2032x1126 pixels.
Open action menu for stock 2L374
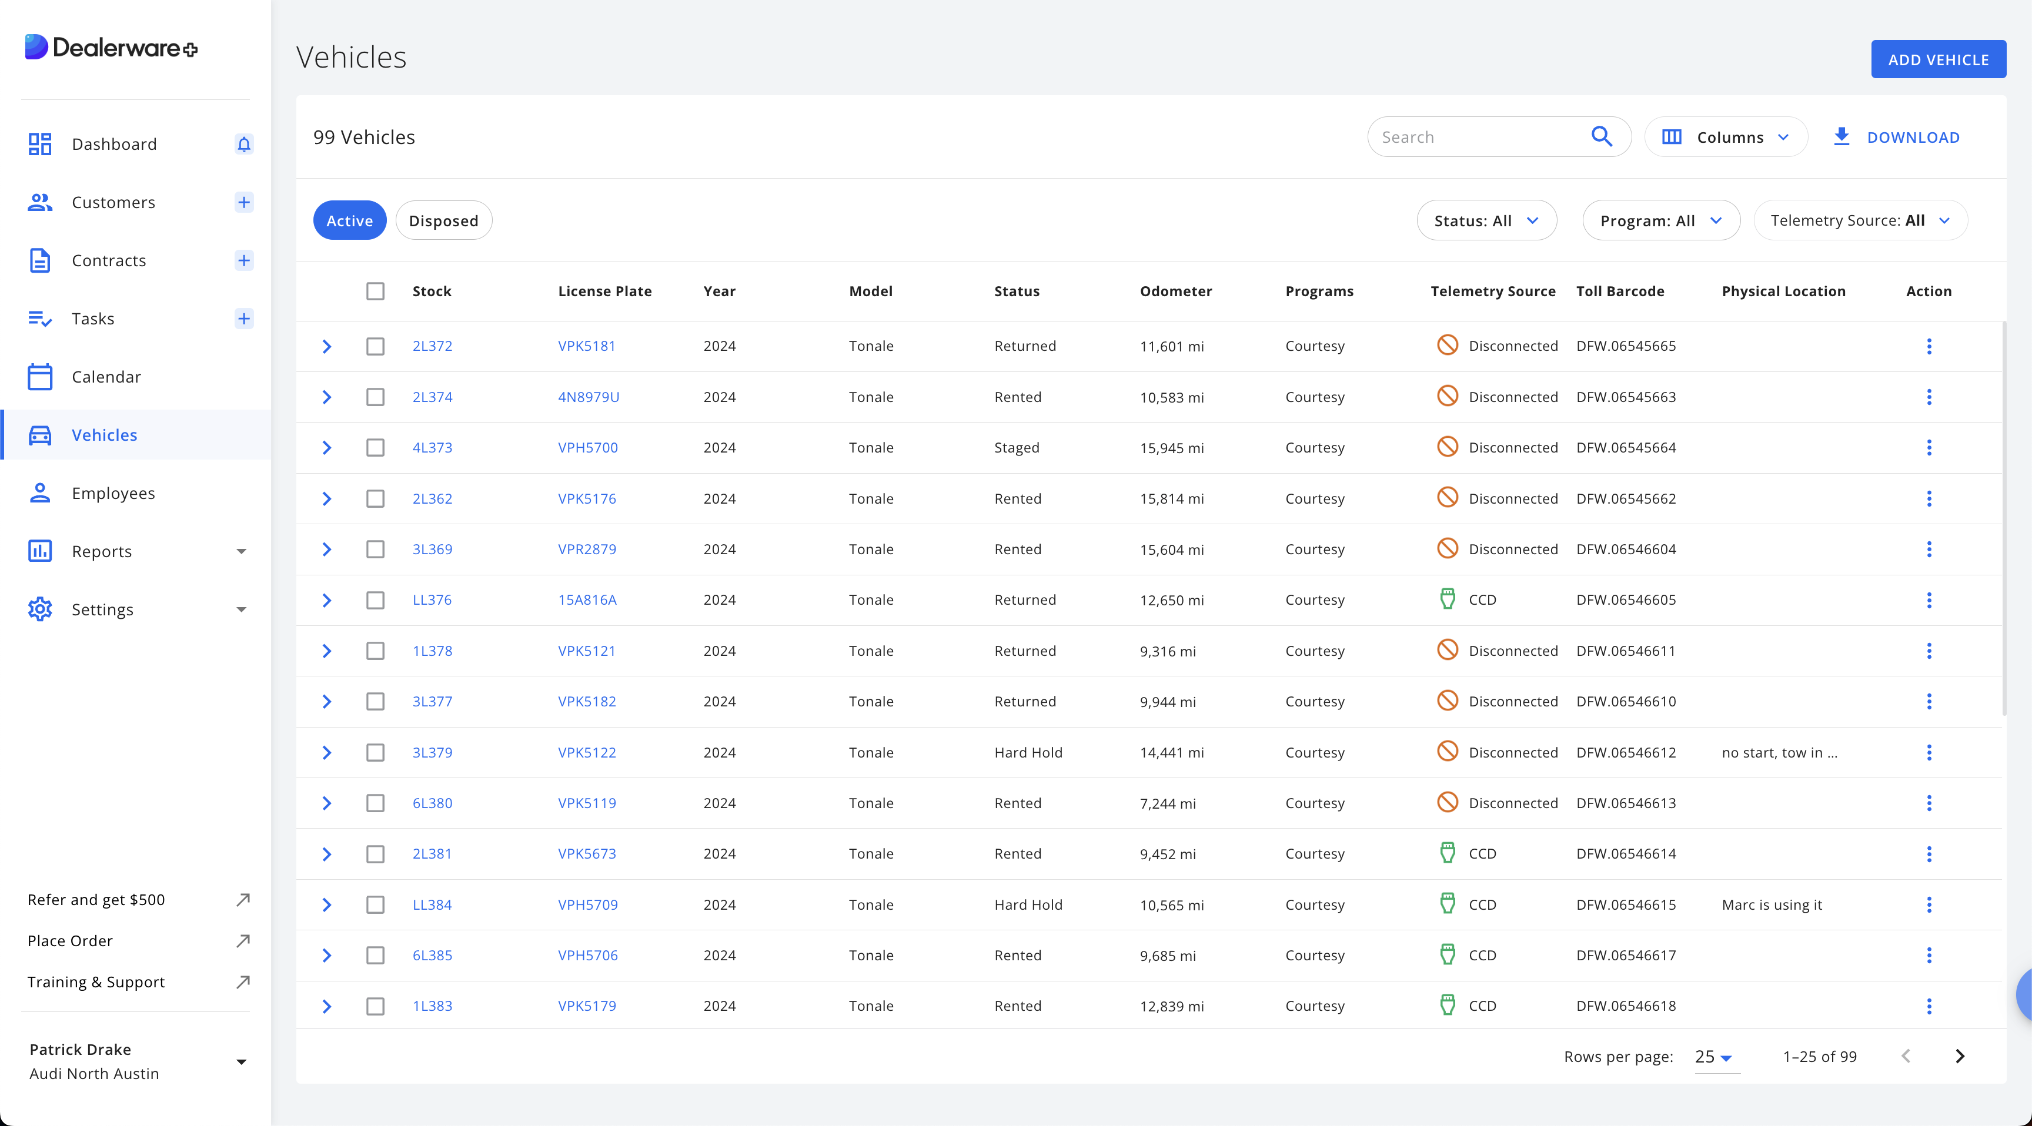pyautogui.click(x=1929, y=397)
